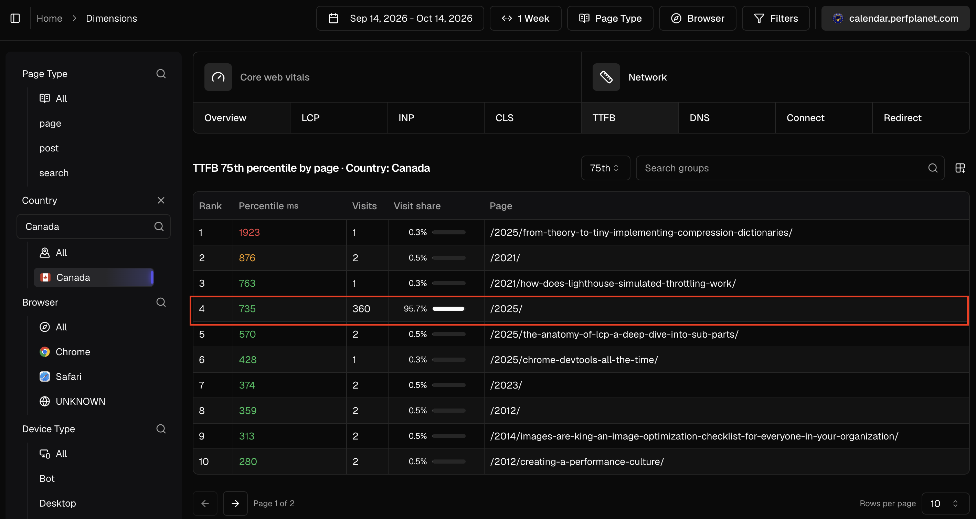Viewport: 976px width, 519px height.
Task: Click the Search groups magnifier icon
Action: 933,168
